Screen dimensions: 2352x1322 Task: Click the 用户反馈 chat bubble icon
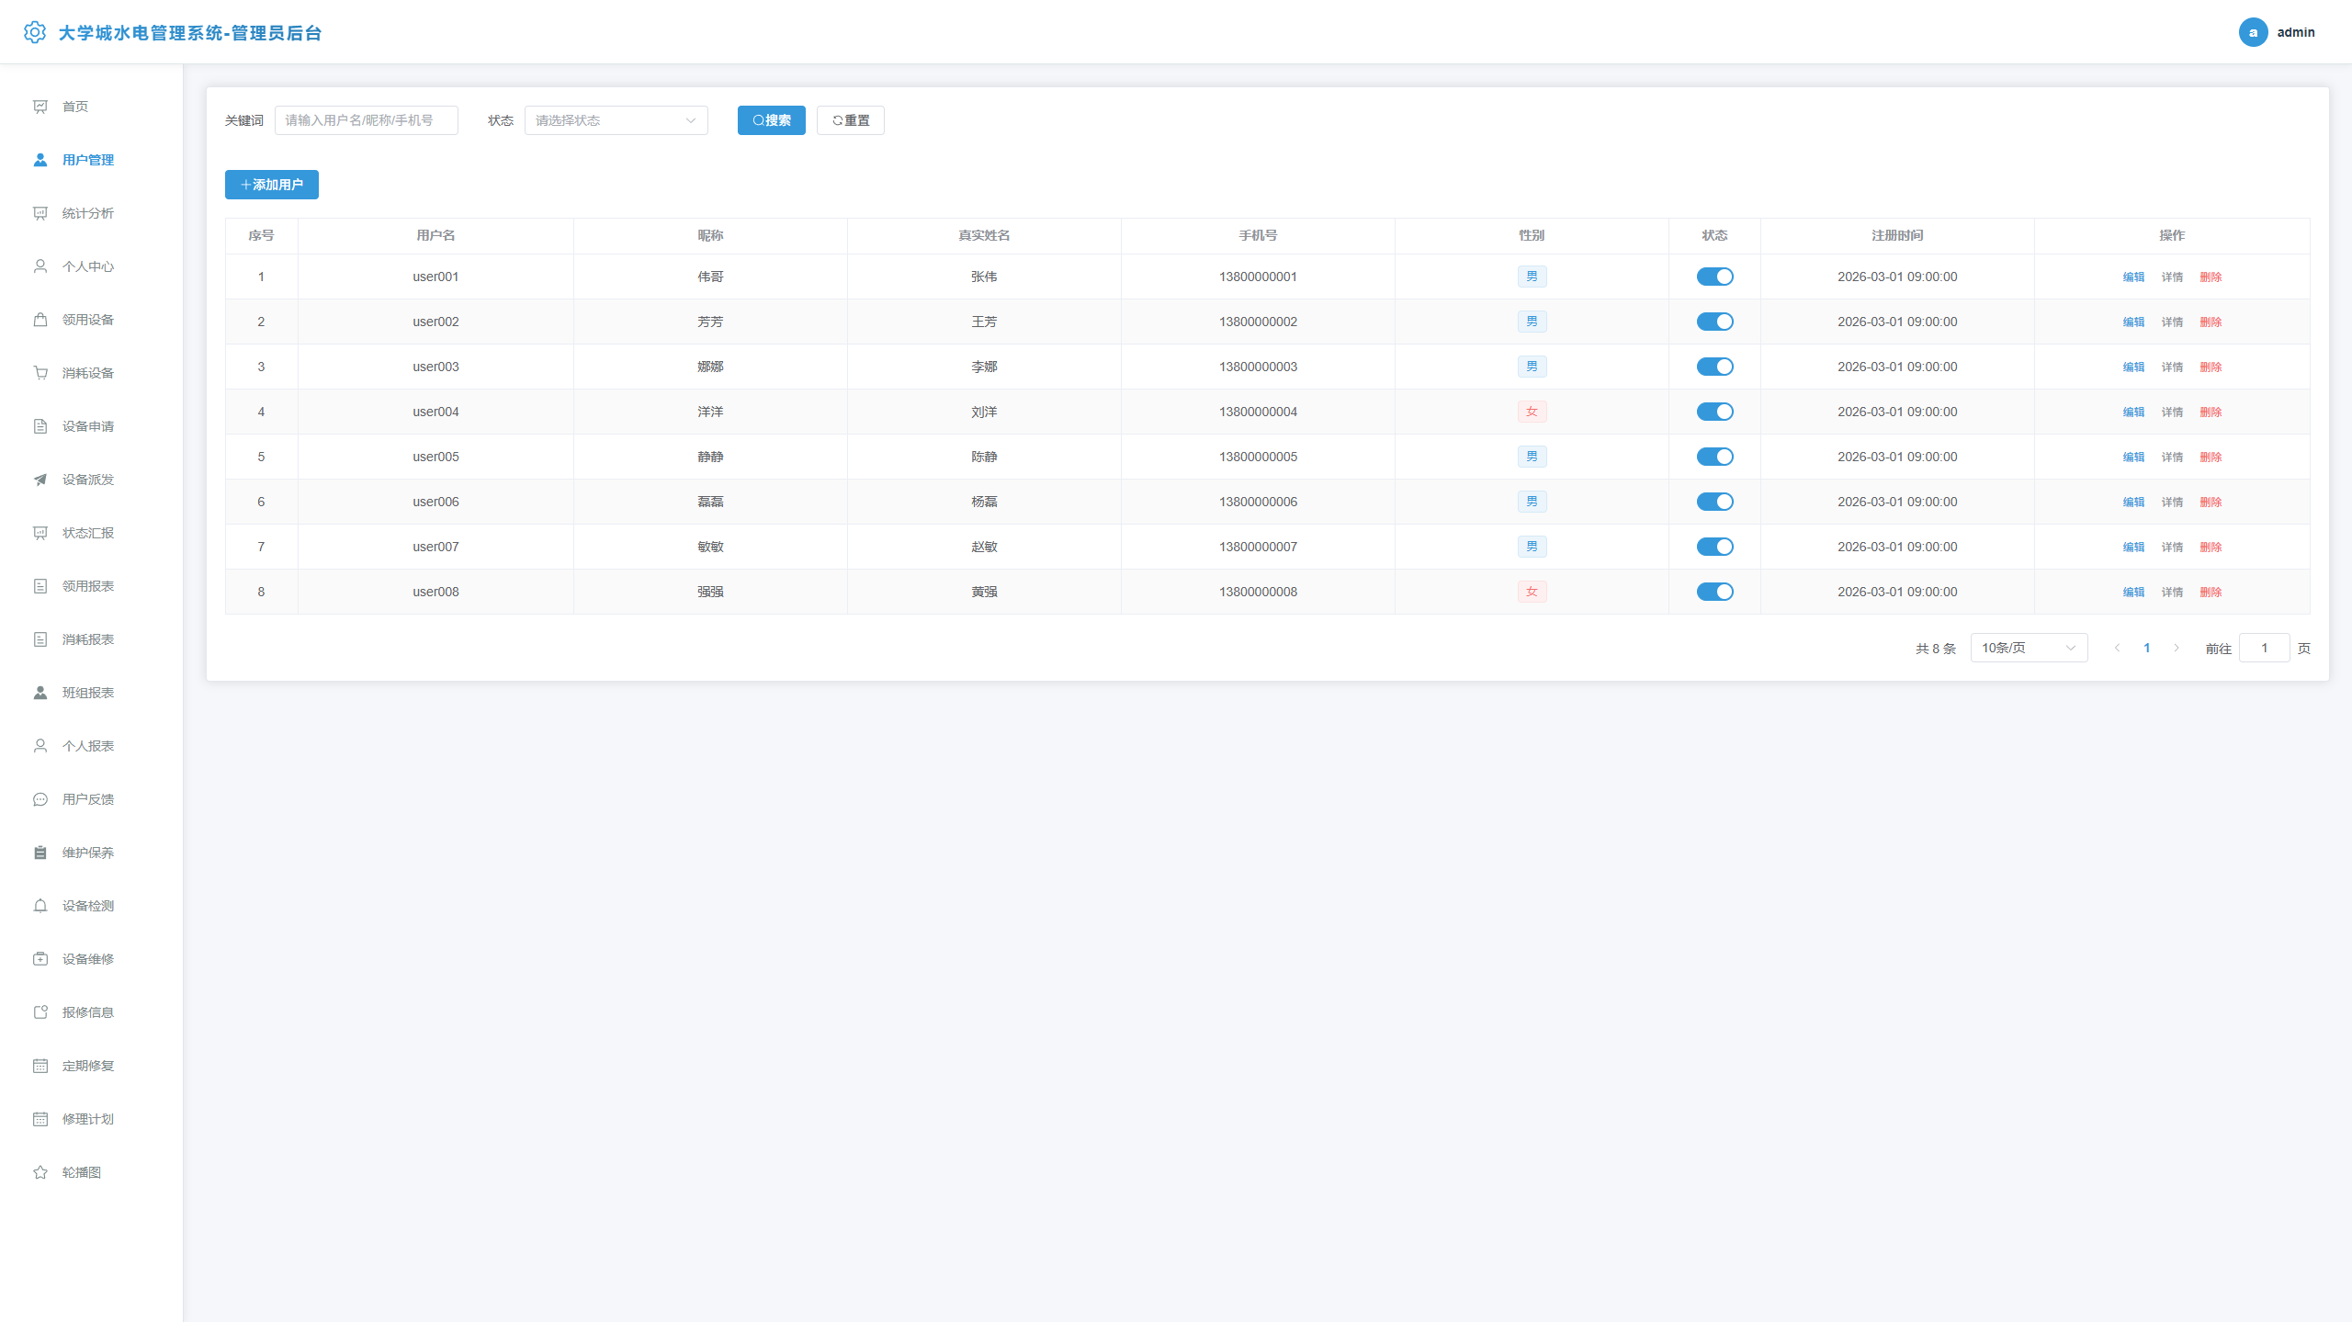pos(40,799)
